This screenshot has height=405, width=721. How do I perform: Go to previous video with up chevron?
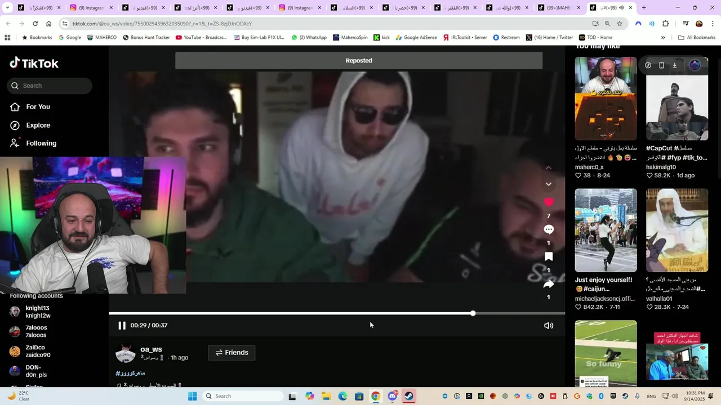tap(549, 168)
